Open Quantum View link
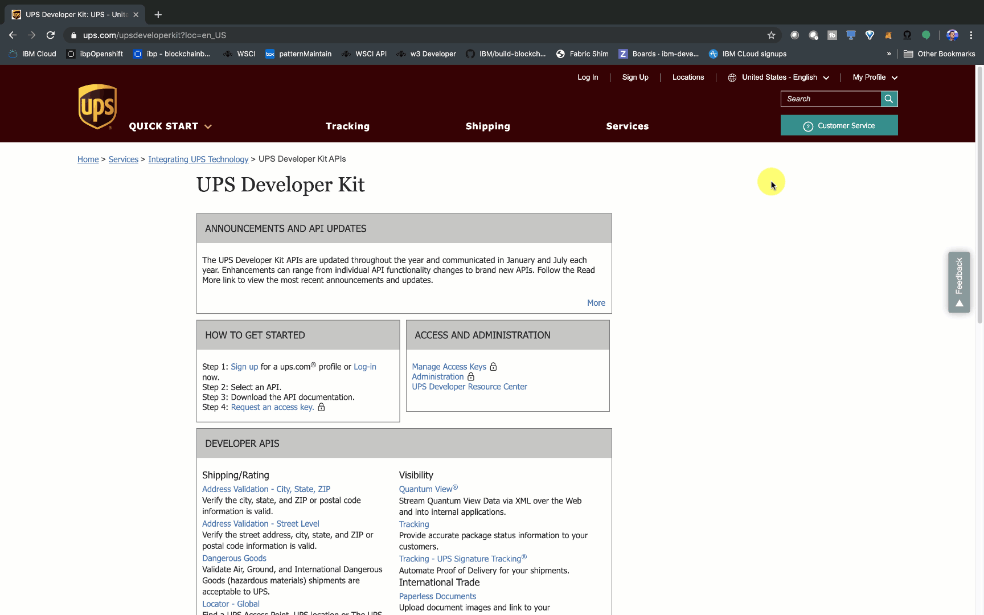The height and width of the screenshot is (615, 984). click(428, 489)
